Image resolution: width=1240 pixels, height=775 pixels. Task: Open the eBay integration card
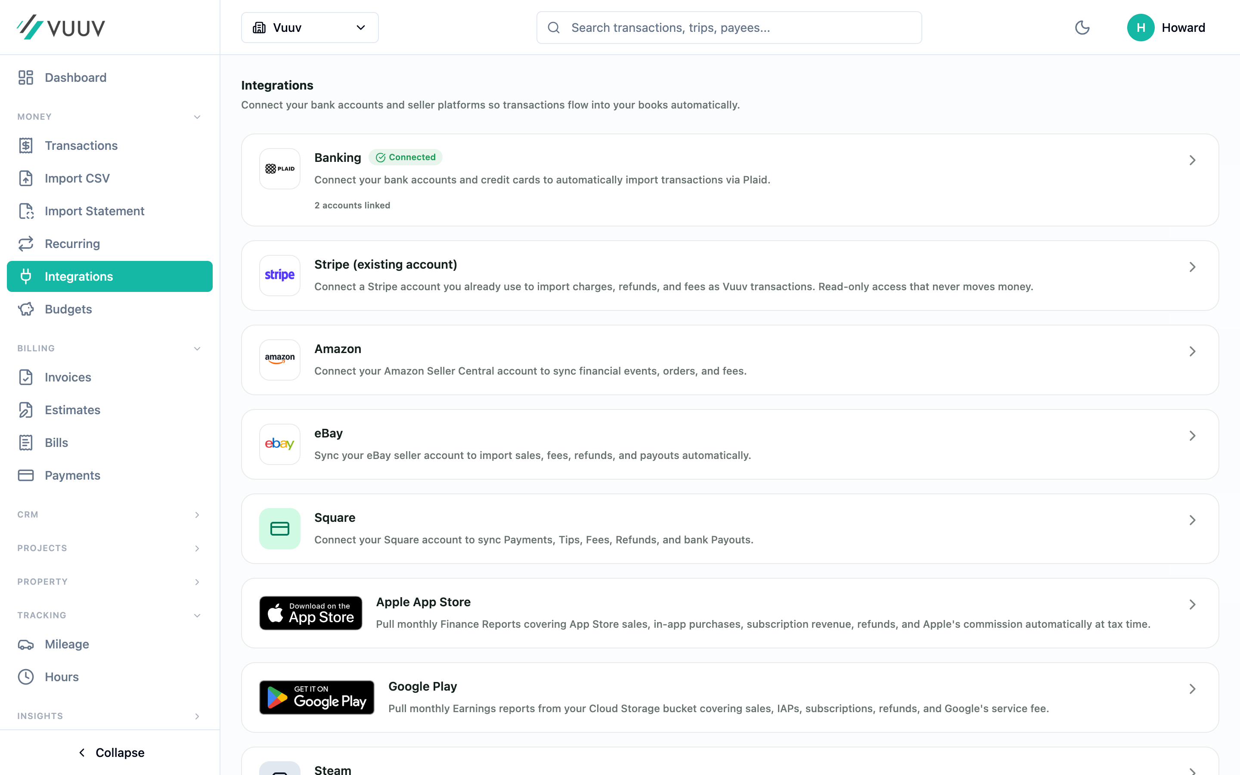pyautogui.click(x=730, y=444)
